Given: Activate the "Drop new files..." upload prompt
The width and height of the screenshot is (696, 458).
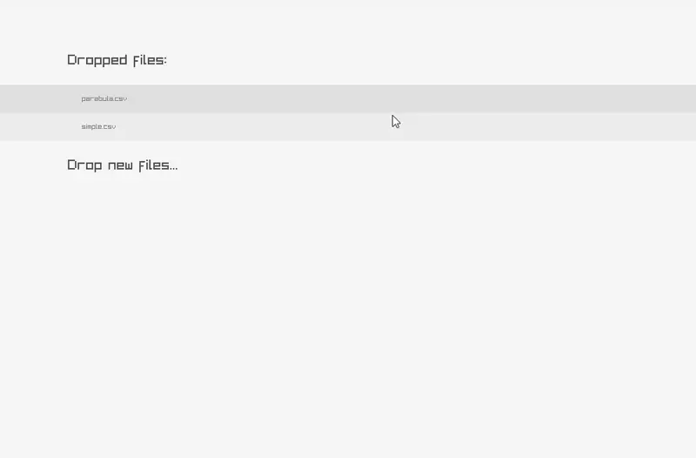Looking at the screenshot, I should tap(122, 165).
